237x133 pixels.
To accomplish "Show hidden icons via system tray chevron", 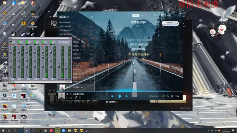I will pos(209,131).
